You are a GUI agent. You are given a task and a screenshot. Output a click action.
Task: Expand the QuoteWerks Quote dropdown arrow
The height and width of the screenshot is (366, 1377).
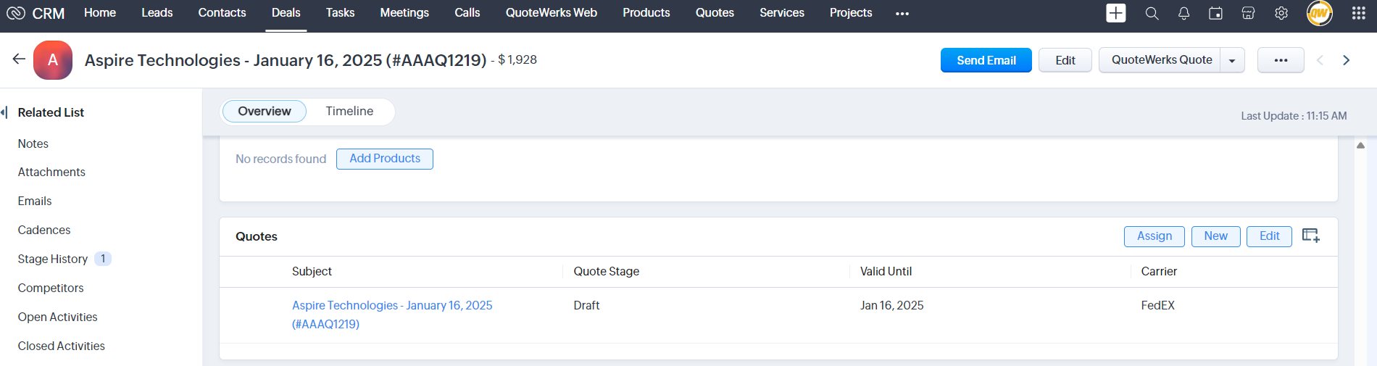click(x=1232, y=61)
